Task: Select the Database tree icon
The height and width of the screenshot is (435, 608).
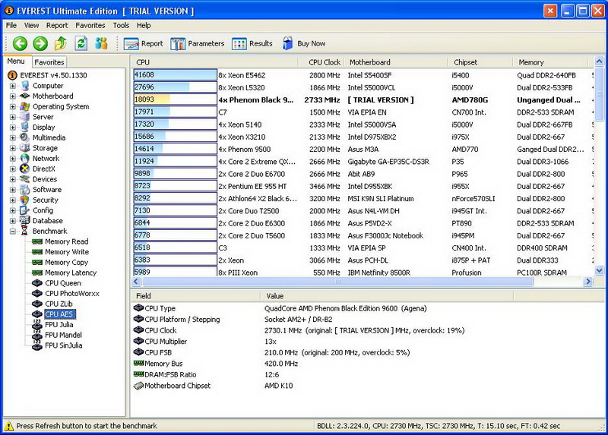Action: click(25, 221)
